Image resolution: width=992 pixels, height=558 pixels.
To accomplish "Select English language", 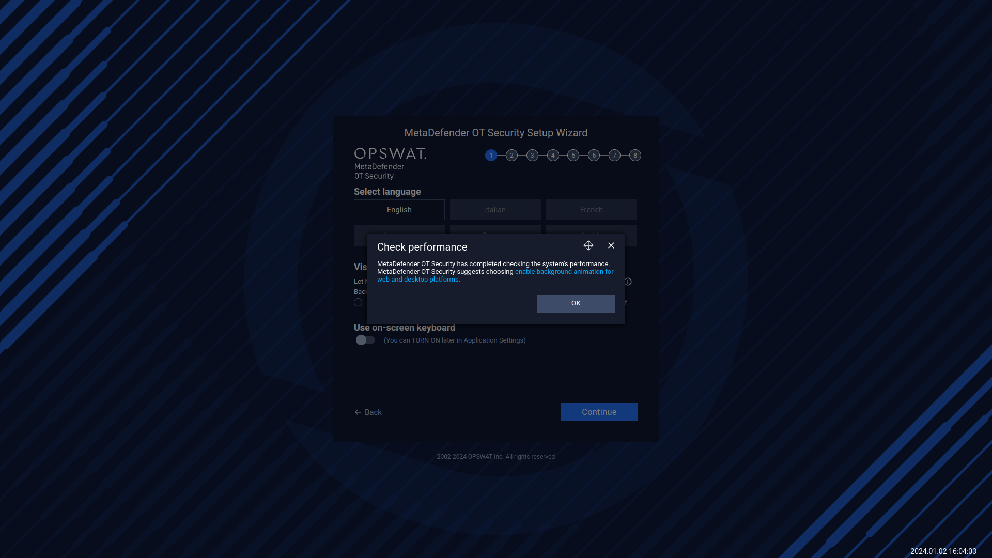I will pyautogui.click(x=399, y=210).
